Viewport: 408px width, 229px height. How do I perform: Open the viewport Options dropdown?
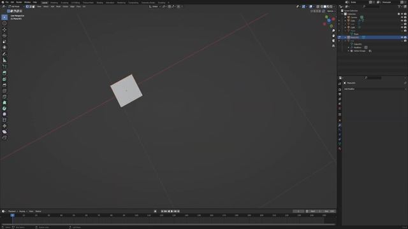click(x=331, y=11)
